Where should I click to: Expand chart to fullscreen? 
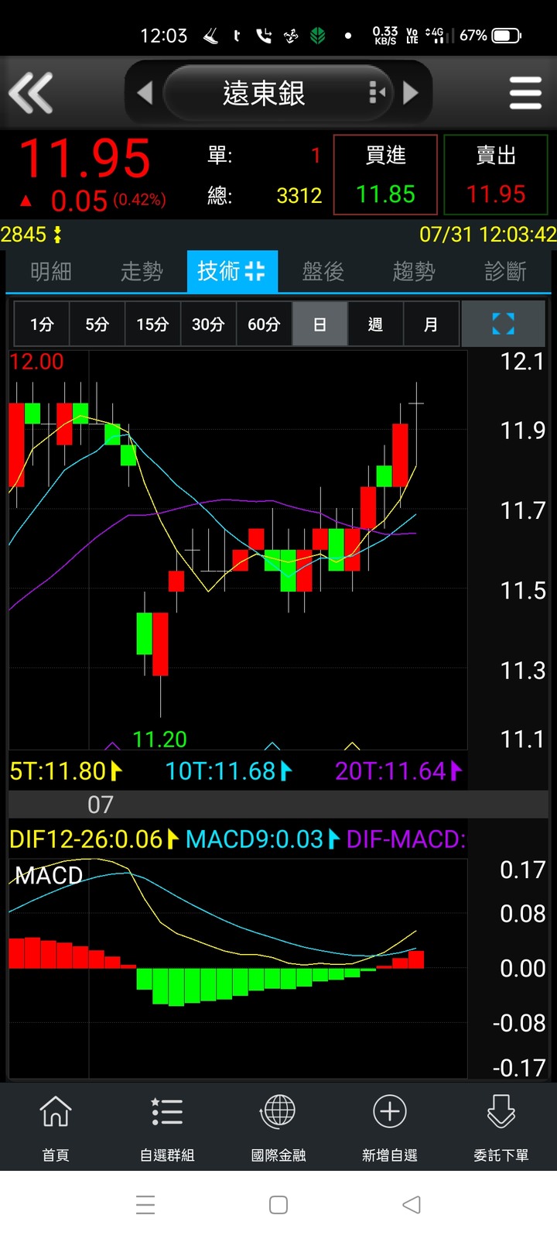click(x=504, y=324)
